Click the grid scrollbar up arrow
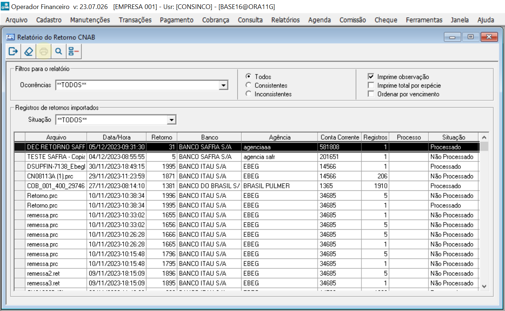Image resolution: width=505 pixels, height=311 pixels. pyautogui.click(x=484, y=138)
